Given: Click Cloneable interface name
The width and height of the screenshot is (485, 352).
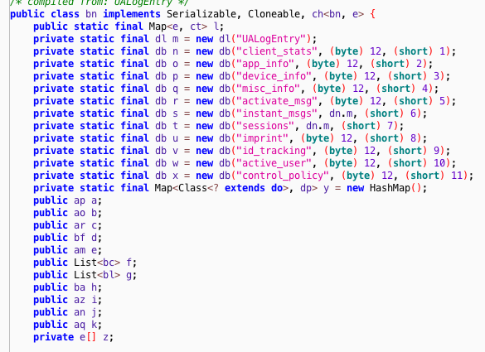Looking at the screenshot, I should [274, 14].
